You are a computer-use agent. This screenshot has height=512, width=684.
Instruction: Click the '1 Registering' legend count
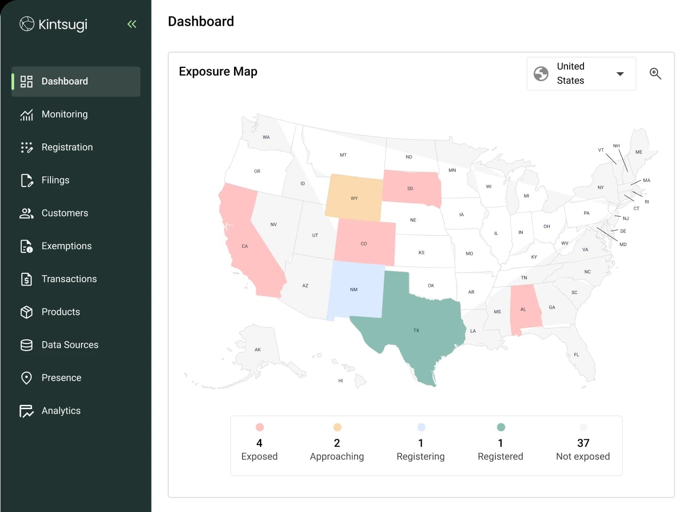pyautogui.click(x=421, y=449)
